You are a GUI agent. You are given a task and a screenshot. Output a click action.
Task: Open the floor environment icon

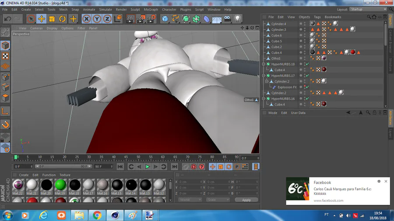(x=217, y=19)
